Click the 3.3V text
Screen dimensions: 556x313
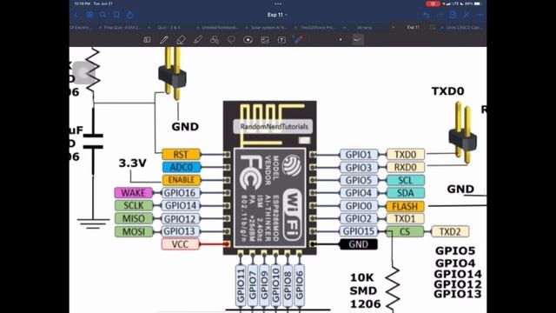tap(132, 163)
